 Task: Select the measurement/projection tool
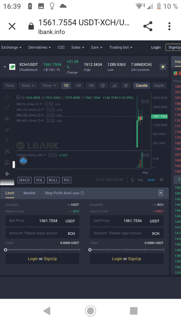[x=7, y=163]
